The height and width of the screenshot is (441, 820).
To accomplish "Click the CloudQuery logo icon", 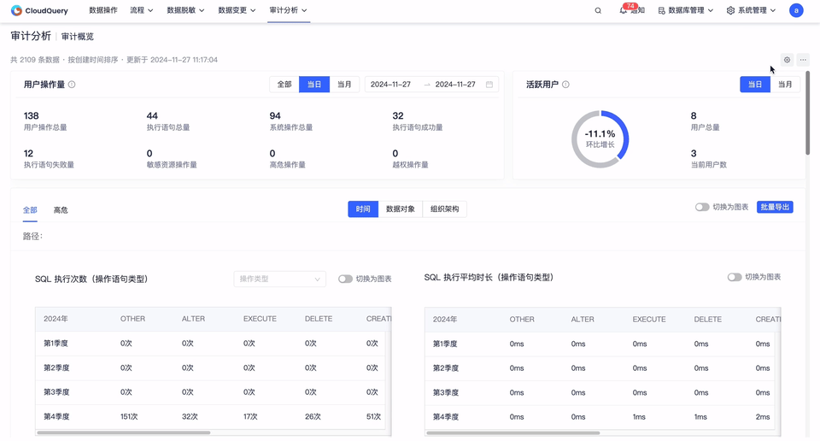I will tap(16, 10).
